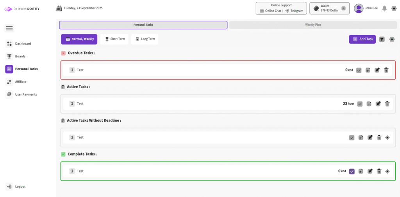Delete the task without deadline
This screenshot has height=197, width=400.
[379, 137]
